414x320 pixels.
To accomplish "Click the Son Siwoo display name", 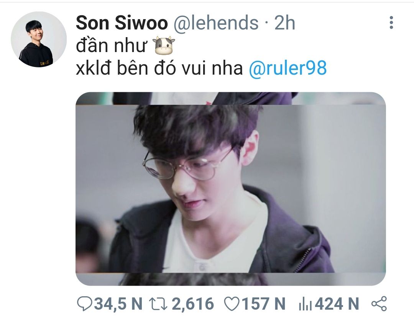I will tap(122, 23).
